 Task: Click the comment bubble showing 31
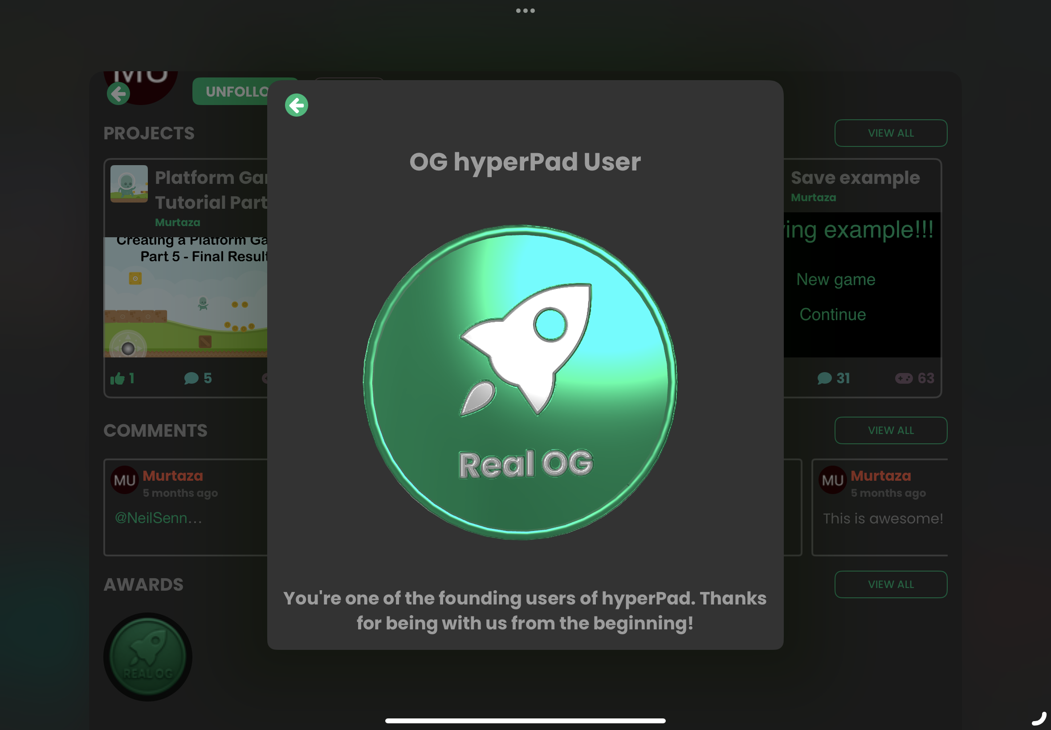click(x=824, y=378)
